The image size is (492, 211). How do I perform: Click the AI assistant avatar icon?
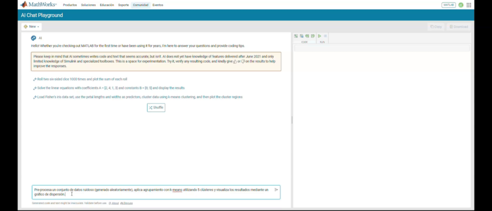click(x=33, y=38)
